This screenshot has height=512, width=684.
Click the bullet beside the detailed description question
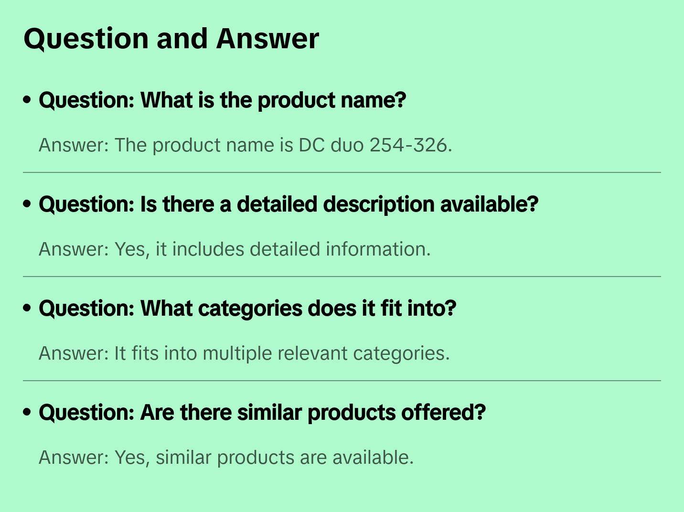pyautogui.click(x=27, y=204)
